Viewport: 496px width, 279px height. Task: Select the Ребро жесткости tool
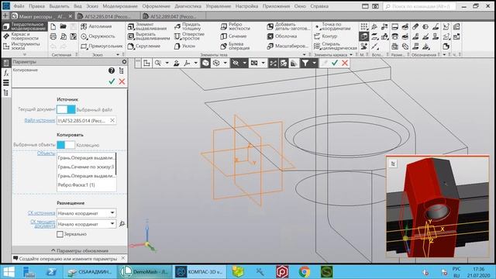click(235, 26)
